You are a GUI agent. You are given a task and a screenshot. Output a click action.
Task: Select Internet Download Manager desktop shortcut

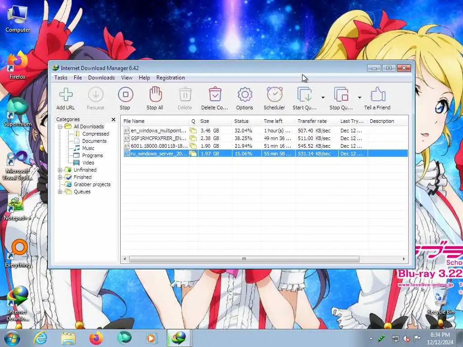coord(18,304)
